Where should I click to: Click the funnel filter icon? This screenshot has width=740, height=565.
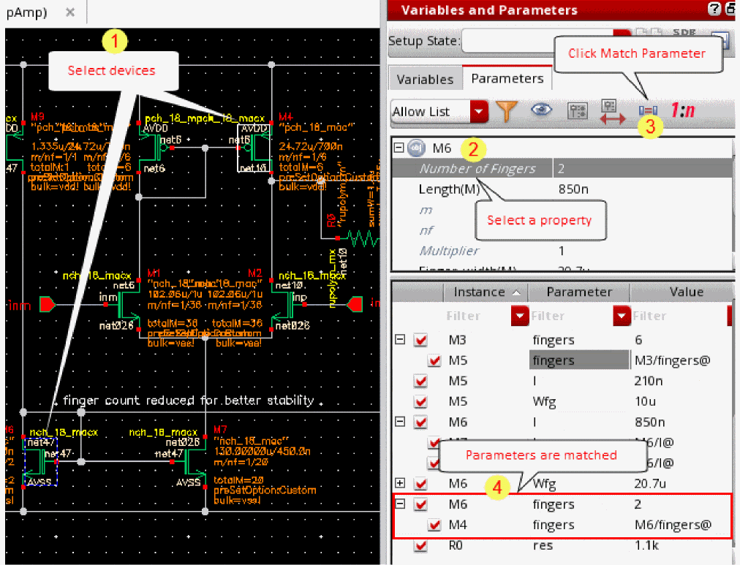coord(505,111)
